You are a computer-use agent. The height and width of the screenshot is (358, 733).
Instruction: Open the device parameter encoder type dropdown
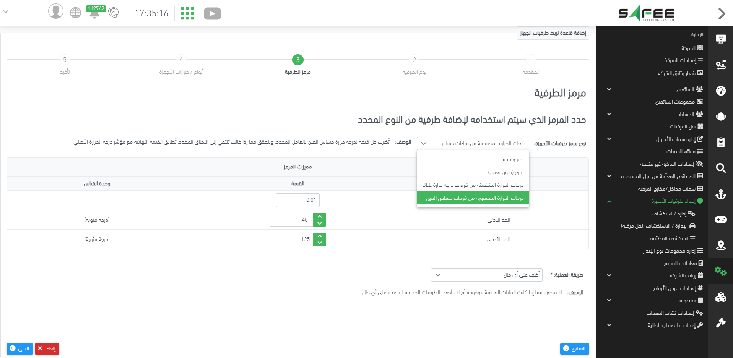(472, 144)
